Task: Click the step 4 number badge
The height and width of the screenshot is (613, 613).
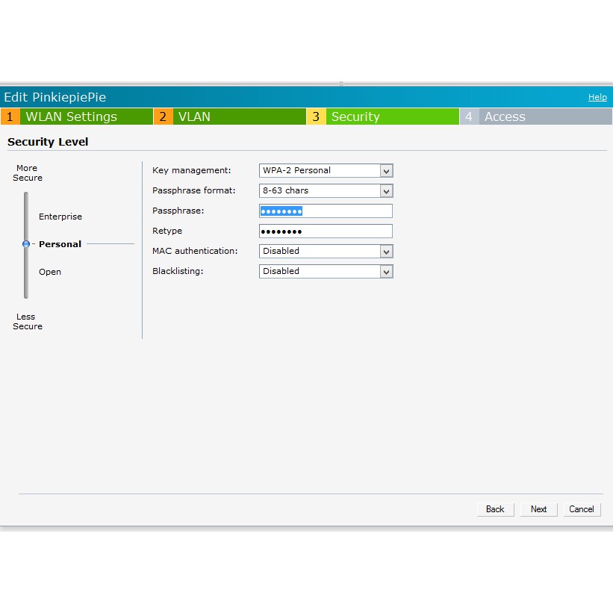Action: coord(469,116)
